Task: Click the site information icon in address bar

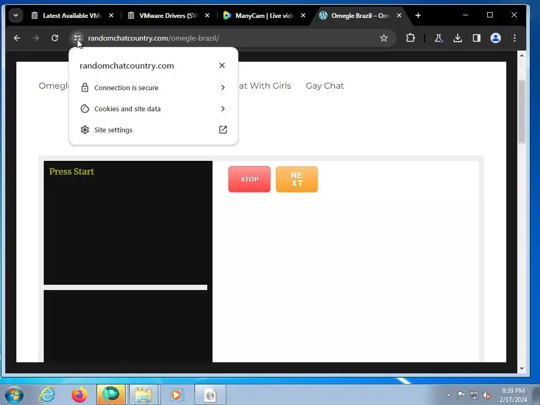Action: (78, 38)
